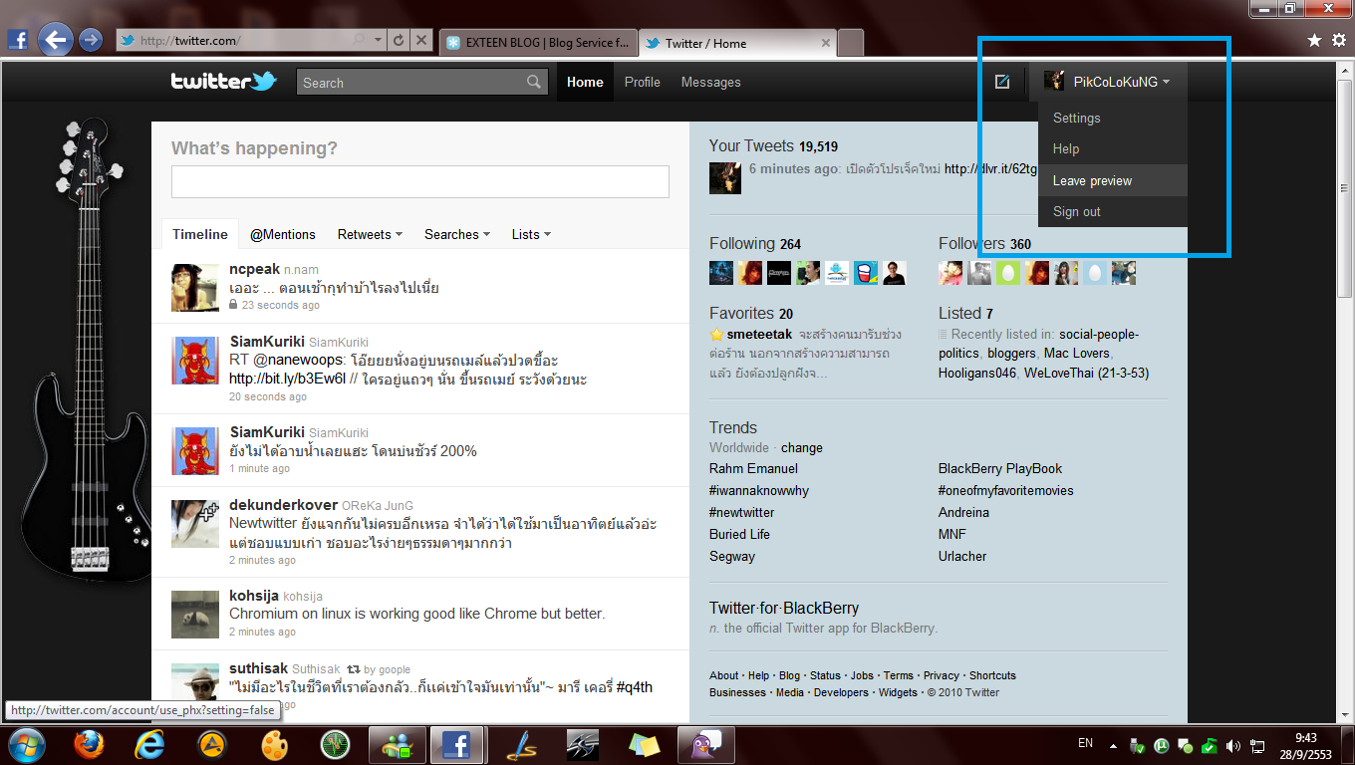This screenshot has height=765, width=1355.
Task: Open Windows Live Messenger in the taskbar
Action: click(x=398, y=744)
